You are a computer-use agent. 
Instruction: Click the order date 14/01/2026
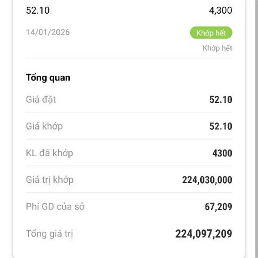(x=48, y=32)
